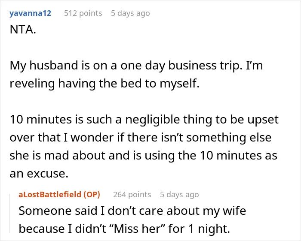
Task: Click the 'NTA.' verdict text
Action: (23, 30)
